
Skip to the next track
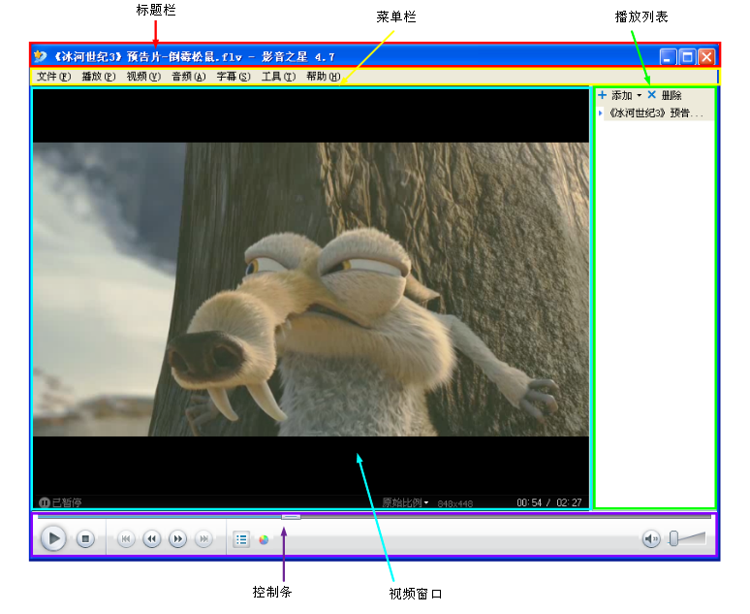pyautogui.click(x=203, y=538)
